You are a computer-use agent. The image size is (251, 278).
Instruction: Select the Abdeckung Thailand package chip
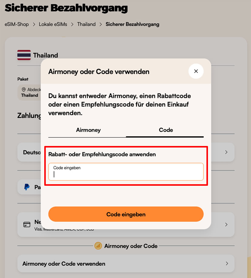click(x=30, y=92)
